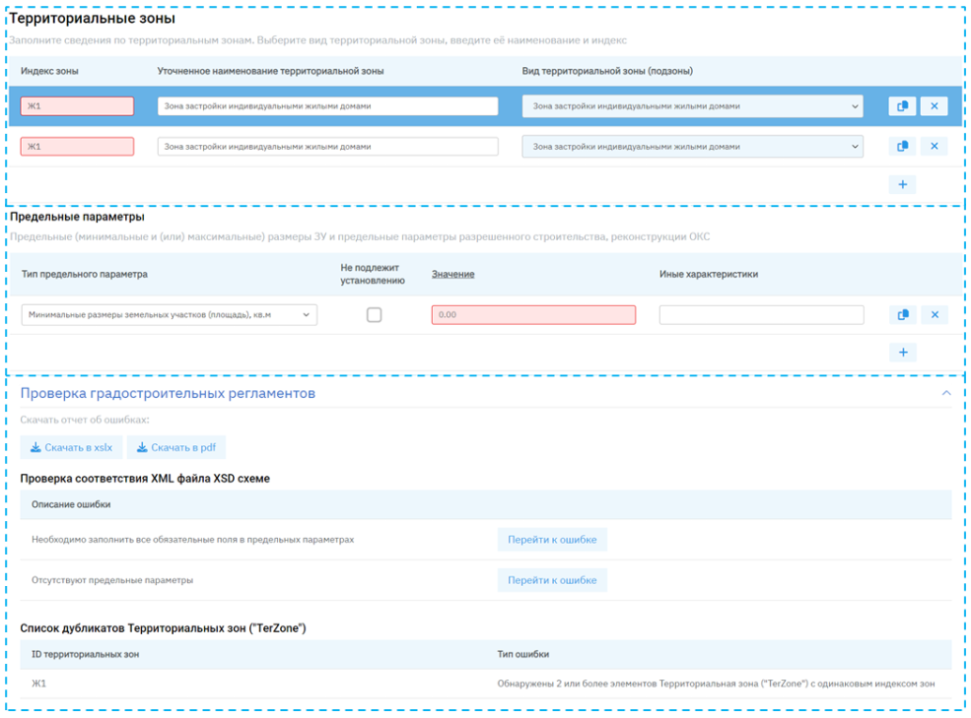Add a new limit parameter row

point(902,353)
